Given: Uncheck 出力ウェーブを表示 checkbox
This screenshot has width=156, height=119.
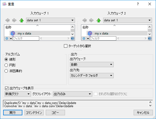Looking at the screenshot, I should coord(7,88).
